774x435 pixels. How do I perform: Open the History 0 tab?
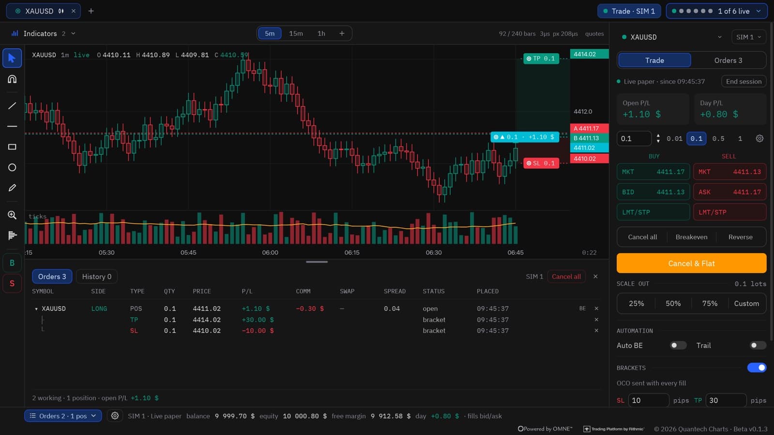tap(97, 276)
